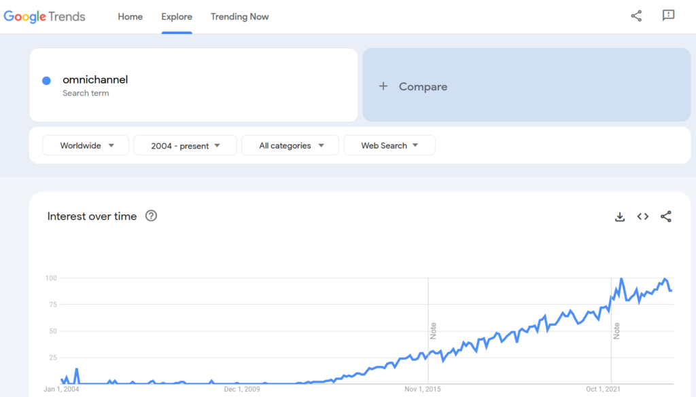This screenshot has height=397, width=696.
Task: Open the Interest over time help icon
Action: tap(151, 216)
